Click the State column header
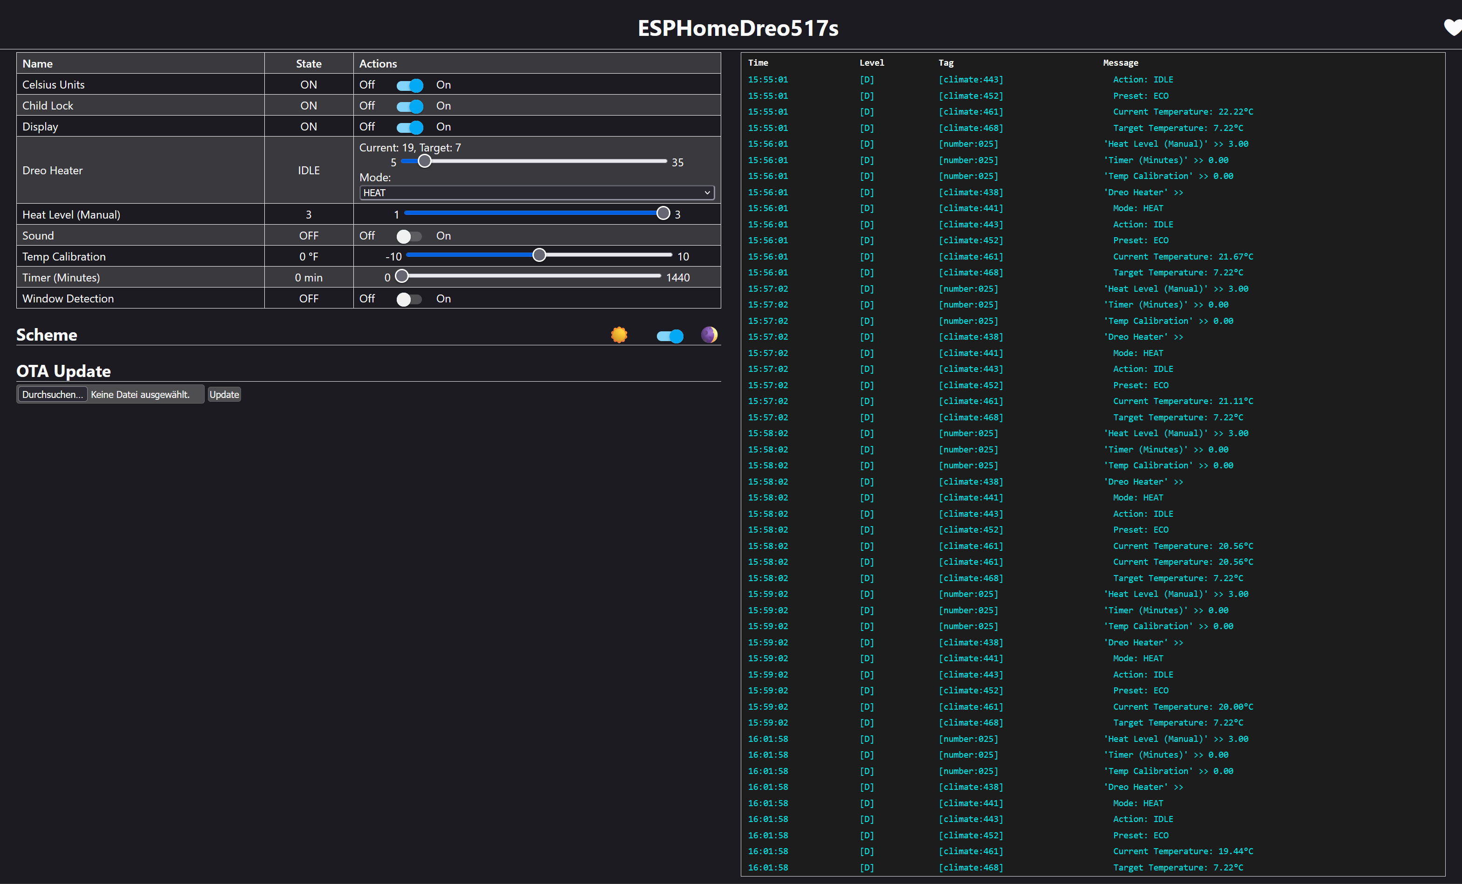The height and width of the screenshot is (884, 1462). [309, 63]
